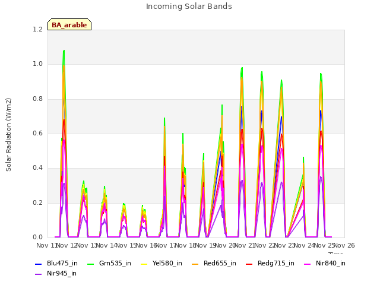This screenshot has height=285, width=380.
Task: Click the Grn535_in green legend swatch
Action: 90,264
